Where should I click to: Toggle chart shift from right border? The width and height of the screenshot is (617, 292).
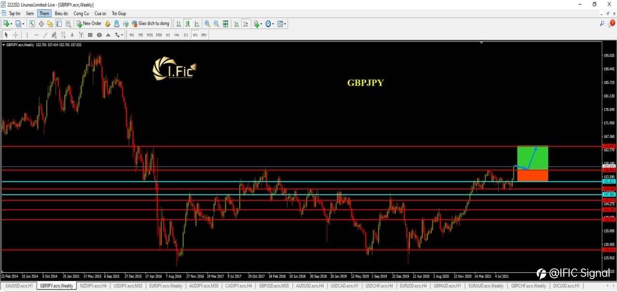(x=246, y=24)
